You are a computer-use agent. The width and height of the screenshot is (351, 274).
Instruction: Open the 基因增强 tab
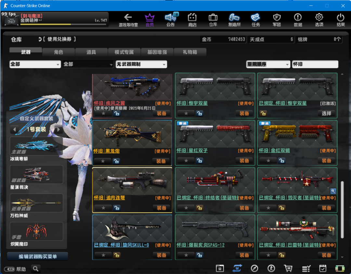click(157, 52)
